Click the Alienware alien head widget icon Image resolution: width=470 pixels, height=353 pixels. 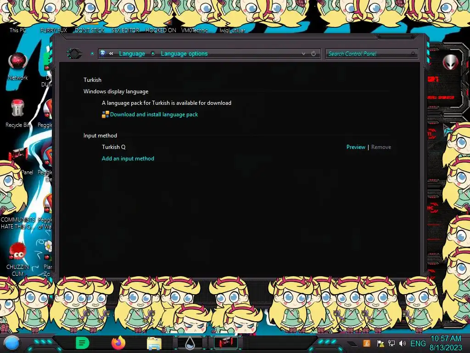coord(451,62)
